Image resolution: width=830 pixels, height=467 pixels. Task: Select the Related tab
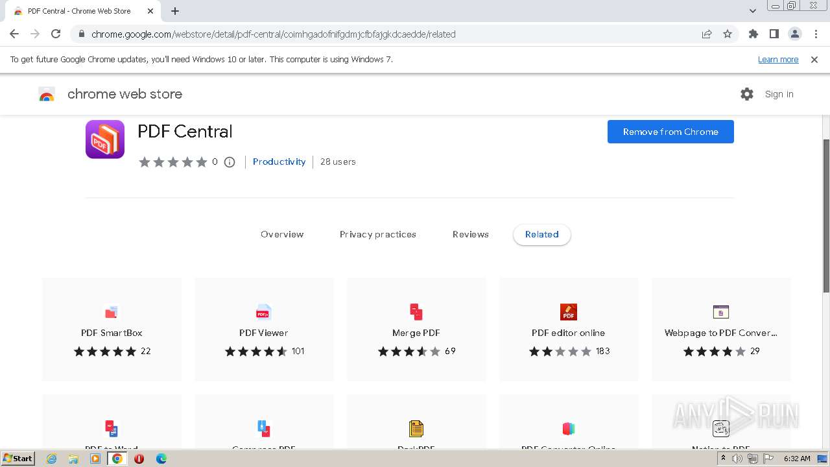pos(542,235)
